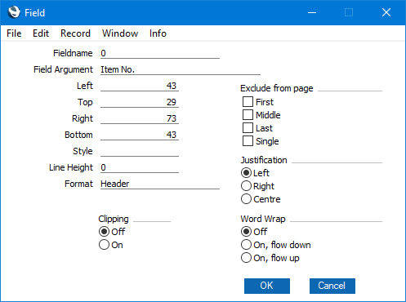Select Right justification radio button
The width and height of the screenshot is (406, 302).
coord(246,186)
